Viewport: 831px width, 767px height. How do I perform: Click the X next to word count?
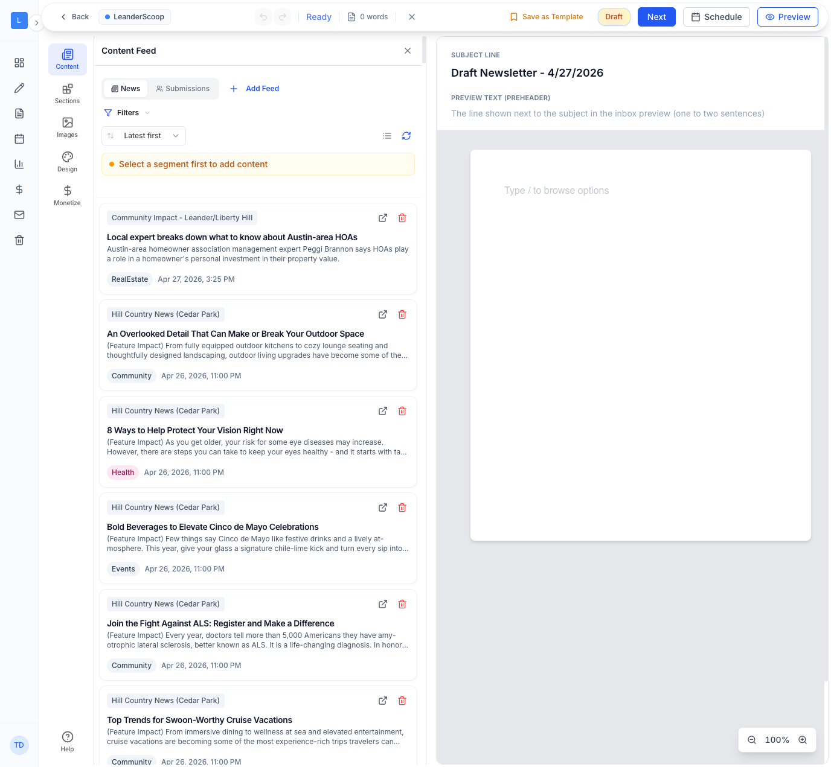[x=412, y=17]
